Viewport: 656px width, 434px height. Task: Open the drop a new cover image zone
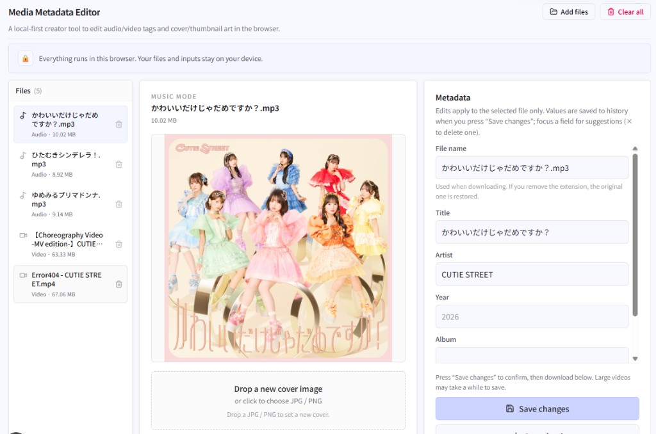[x=278, y=401]
